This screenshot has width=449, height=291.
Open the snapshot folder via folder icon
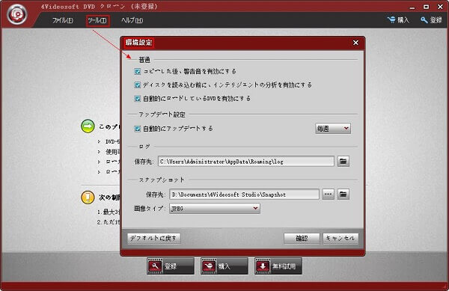343,194
